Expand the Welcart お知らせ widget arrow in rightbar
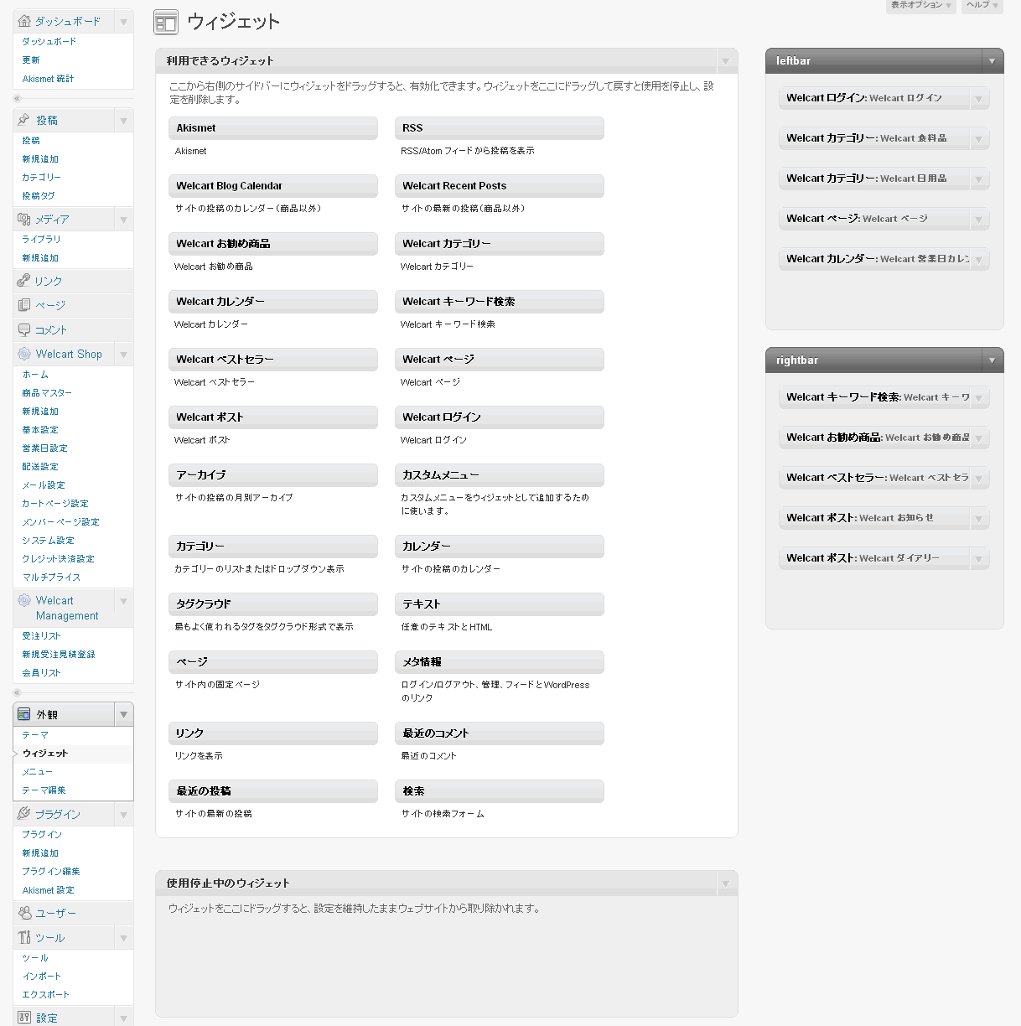The image size is (1021, 1026). tap(978, 519)
